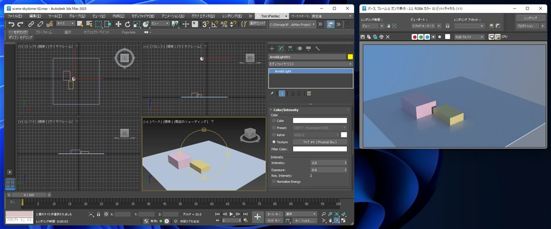The image size is (551, 229).
Task: Toggle the red channel in render window
Action: click(x=415, y=37)
